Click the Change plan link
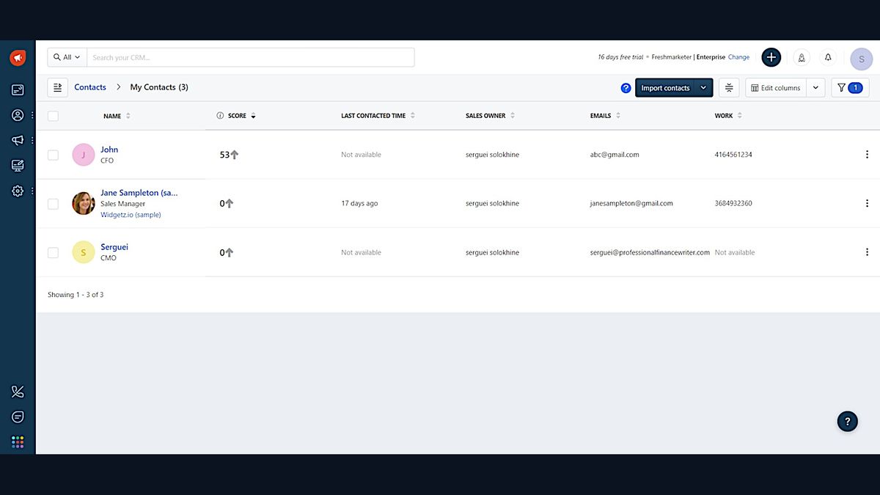 [x=738, y=57]
